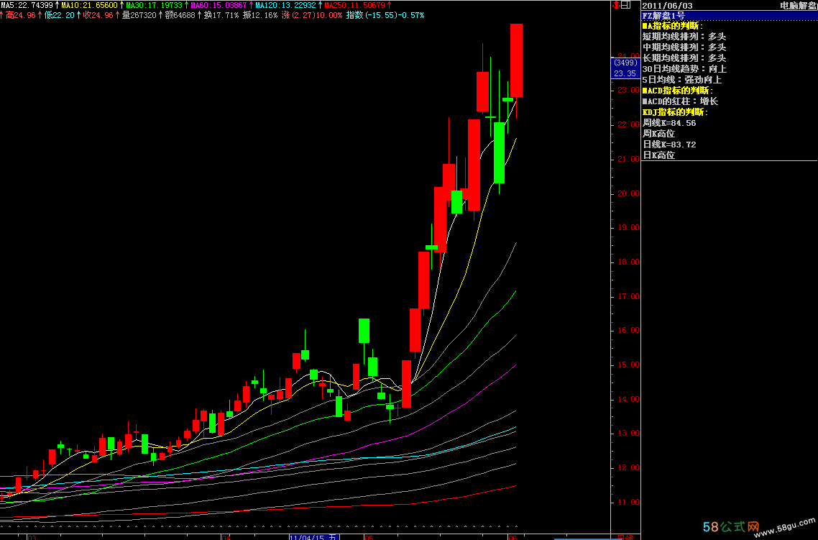818x540 pixels.
Task: Click the 17.00 price axis label
Action: (628, 296)
